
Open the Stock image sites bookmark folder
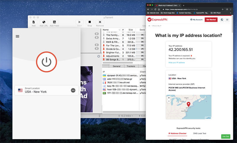point(168,13)
